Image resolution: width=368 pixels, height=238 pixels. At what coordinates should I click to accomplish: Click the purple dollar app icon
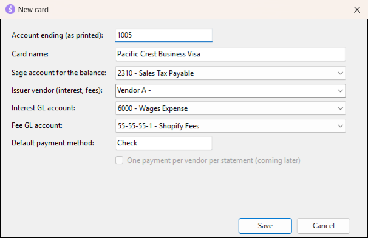pos(10,9)
